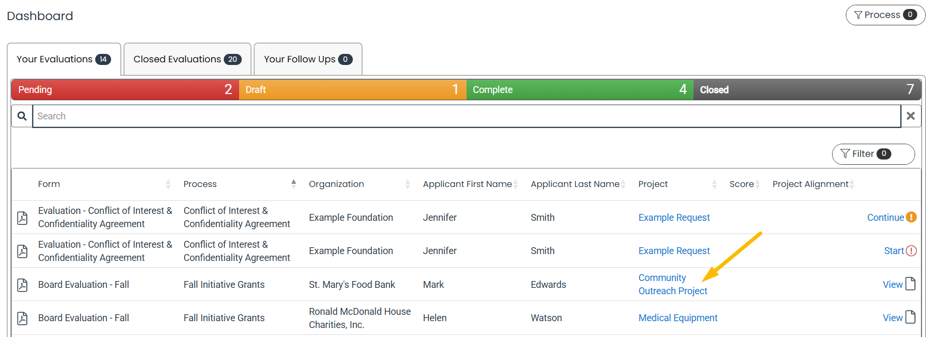Viewport: 931px width, 337px height.
Task: Open the table Filter button
Action: pos(873,154)
